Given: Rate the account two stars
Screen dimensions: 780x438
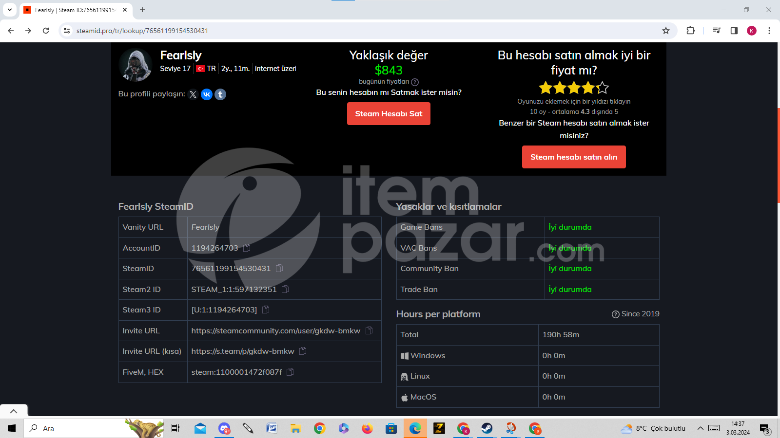Looking at the screenshot, I should (x=560, y=88).
